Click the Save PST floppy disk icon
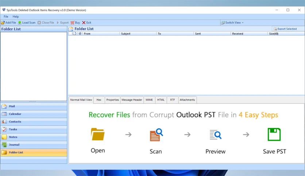This screenshot has height=176, width=305. click(x=274, y=134)
